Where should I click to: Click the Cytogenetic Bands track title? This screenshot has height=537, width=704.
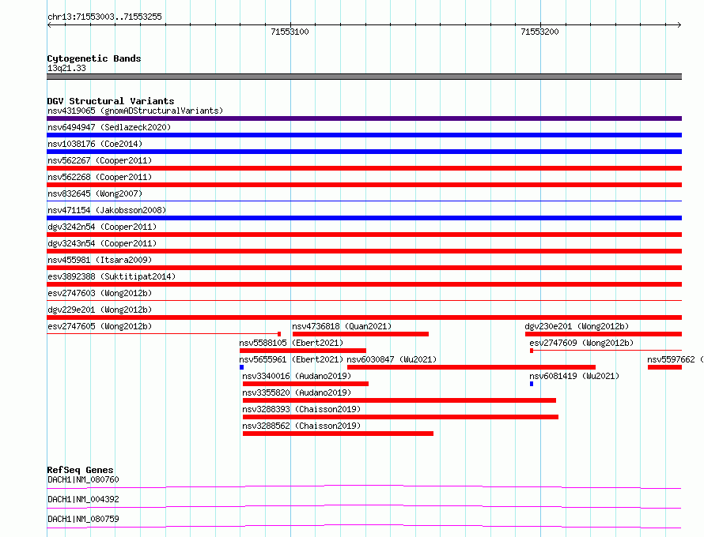(94, 58)
